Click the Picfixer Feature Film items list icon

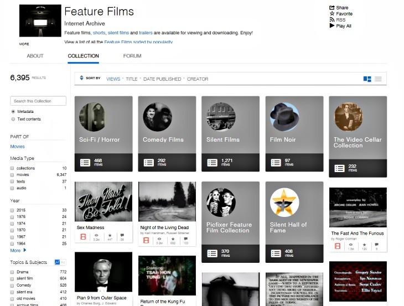tap(213, 253)
